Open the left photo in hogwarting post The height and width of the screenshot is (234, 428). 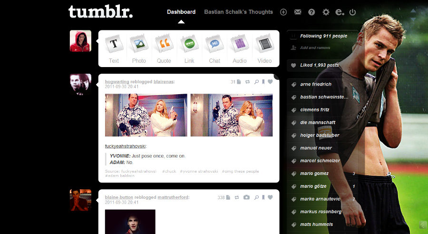[146, 115]
